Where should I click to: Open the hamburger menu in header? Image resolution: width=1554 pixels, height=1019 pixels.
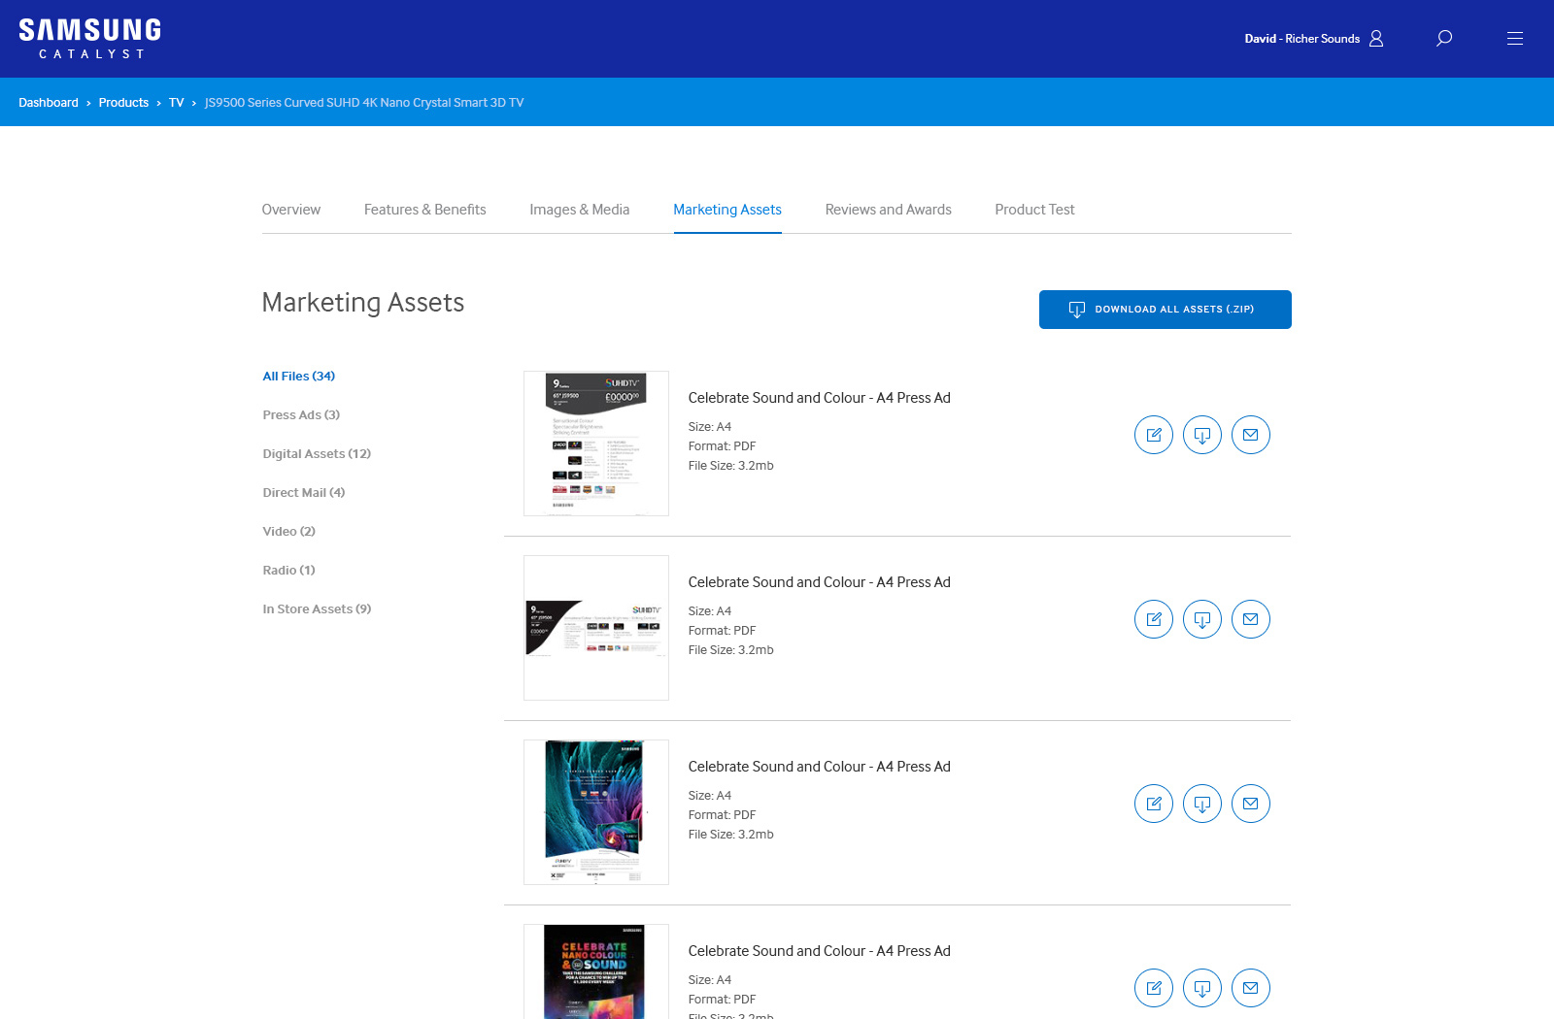coord(1514,39)
